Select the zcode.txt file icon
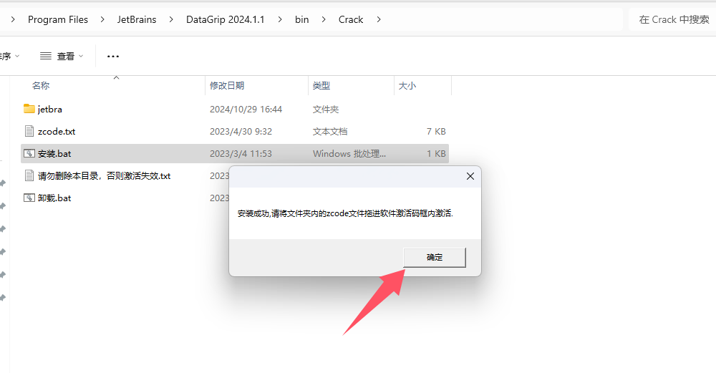716x373 pixels. 29,132
